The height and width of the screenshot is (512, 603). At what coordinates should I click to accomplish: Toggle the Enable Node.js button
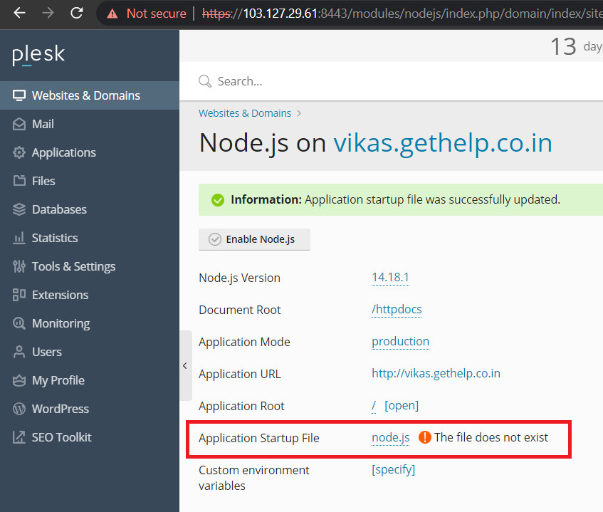click(x=254, y=239)
